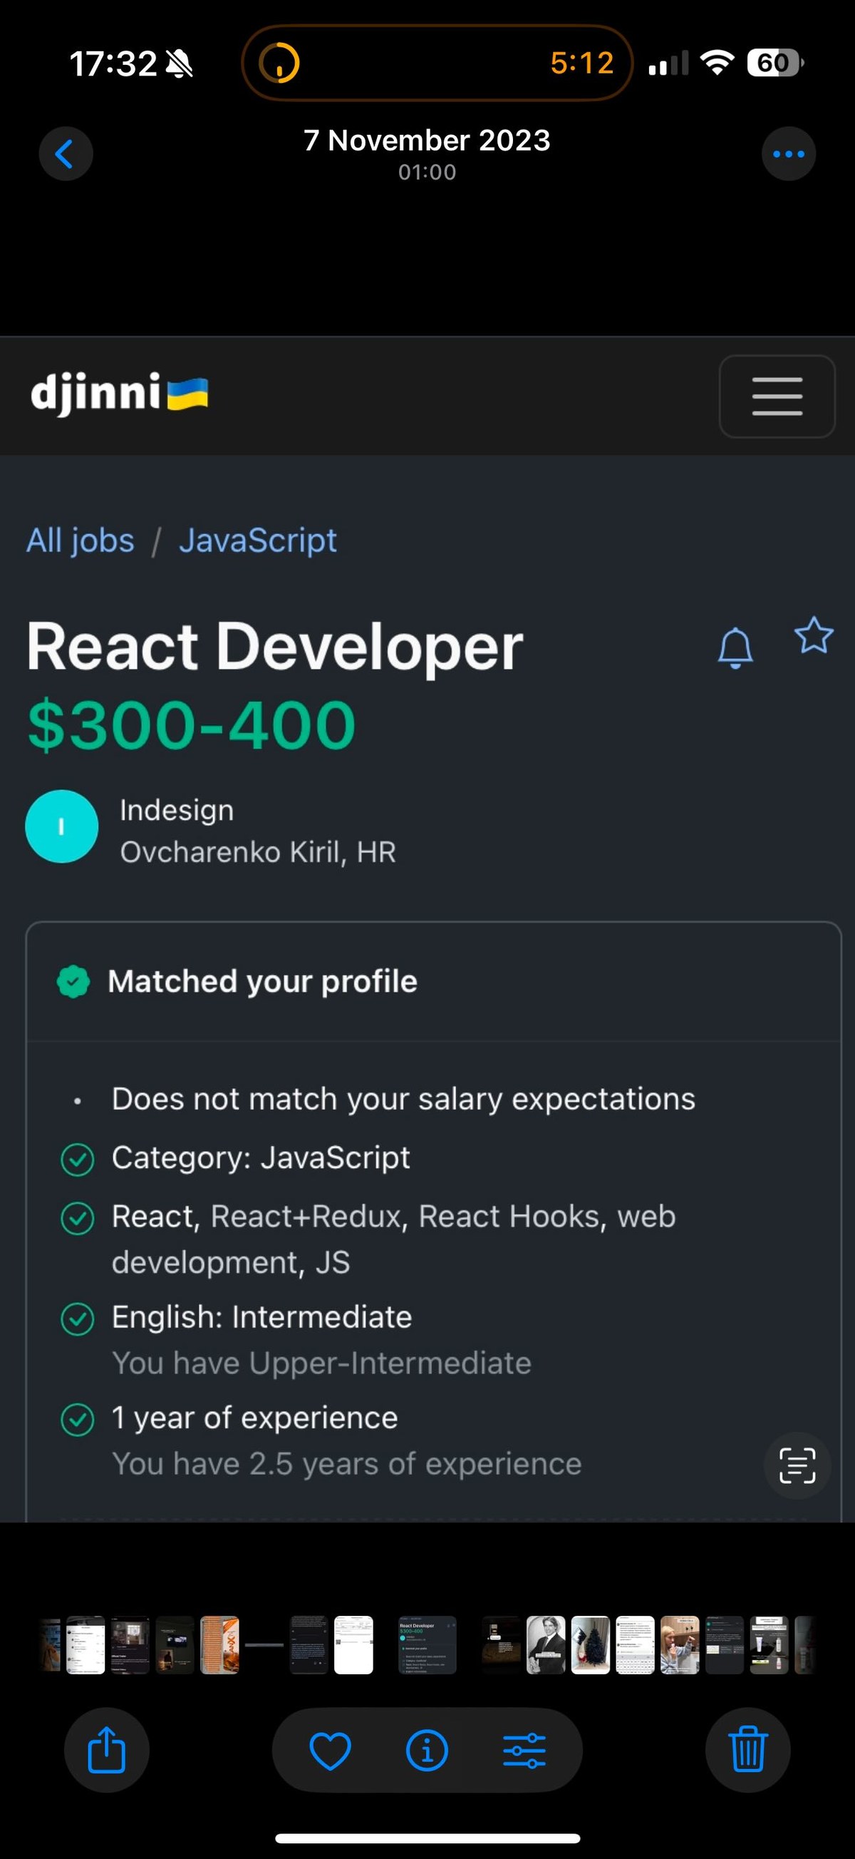Select the portrait man photo thumbnail
855x1859 pixels.
point(546,1644)
